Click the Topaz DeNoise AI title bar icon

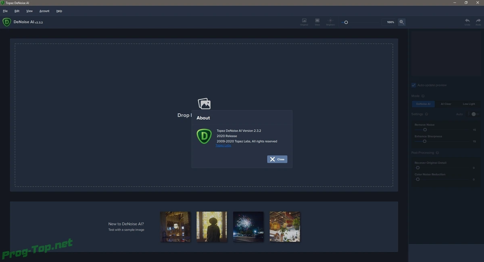[2, 3]
